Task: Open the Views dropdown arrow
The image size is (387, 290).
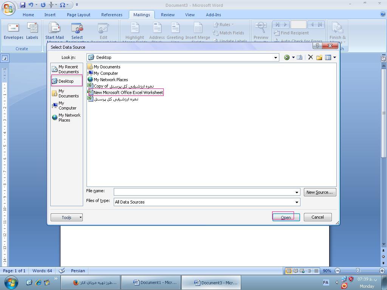Action: click(334, 57)
